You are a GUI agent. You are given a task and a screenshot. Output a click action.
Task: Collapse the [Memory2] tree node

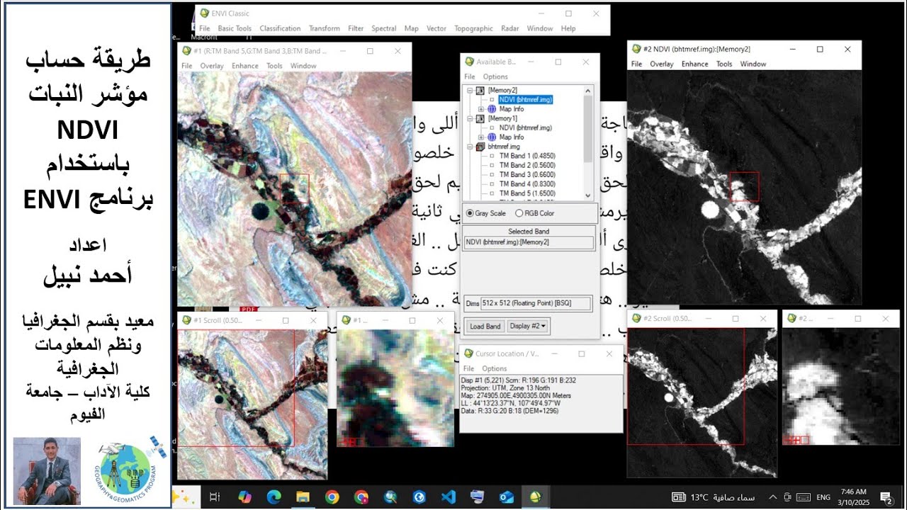tap(470, 90)
